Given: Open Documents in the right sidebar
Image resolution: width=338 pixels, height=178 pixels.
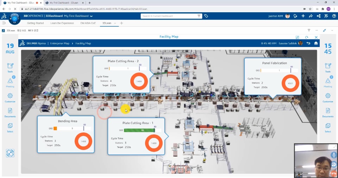Looking at the screenshot, I should coord(328,113).
